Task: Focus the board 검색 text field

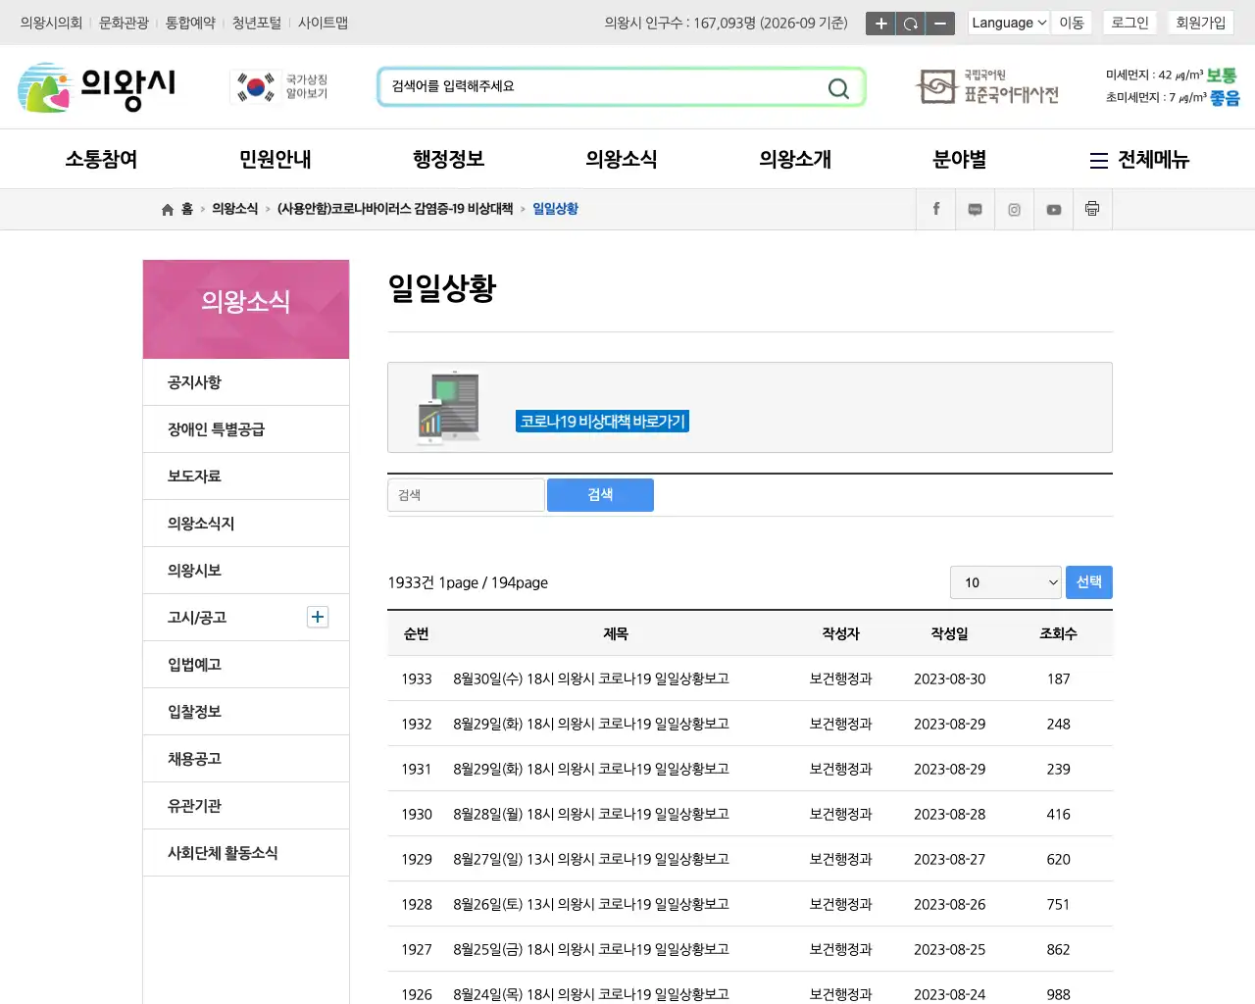Action: (x=466, y=495)
